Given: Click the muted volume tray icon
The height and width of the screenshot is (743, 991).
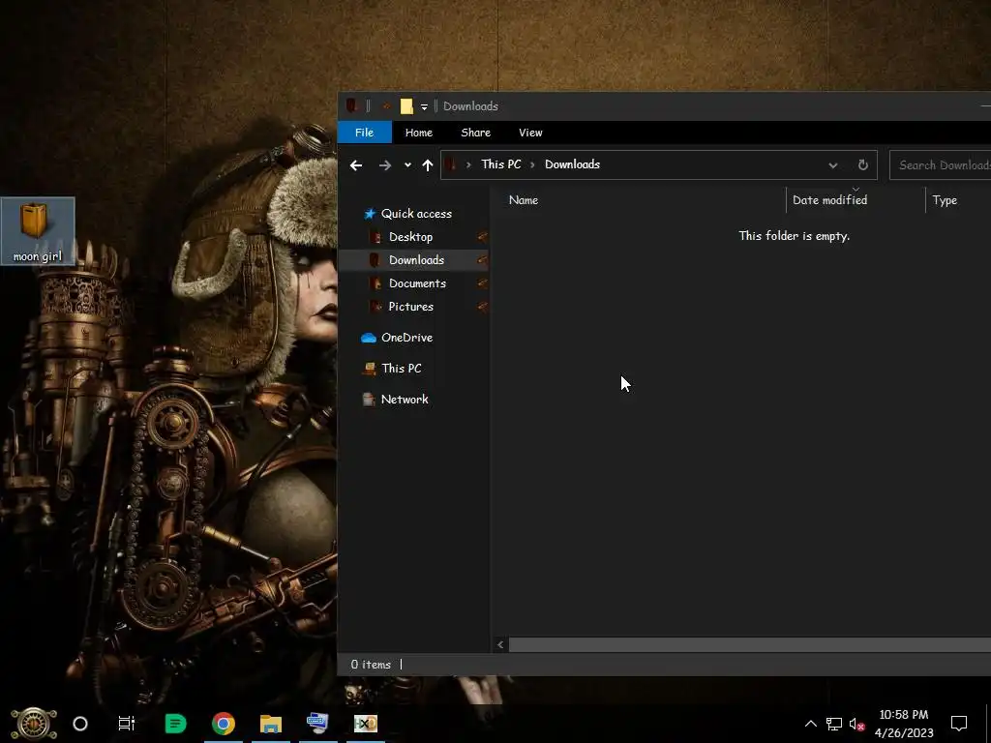Looking at the screenshot, I should tap(857, 724).
